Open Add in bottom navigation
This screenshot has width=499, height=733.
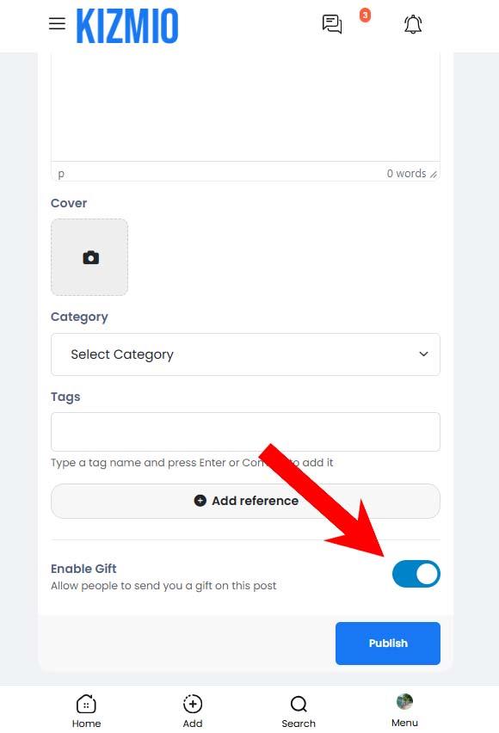pyautogui.click(x=193, y=711)
